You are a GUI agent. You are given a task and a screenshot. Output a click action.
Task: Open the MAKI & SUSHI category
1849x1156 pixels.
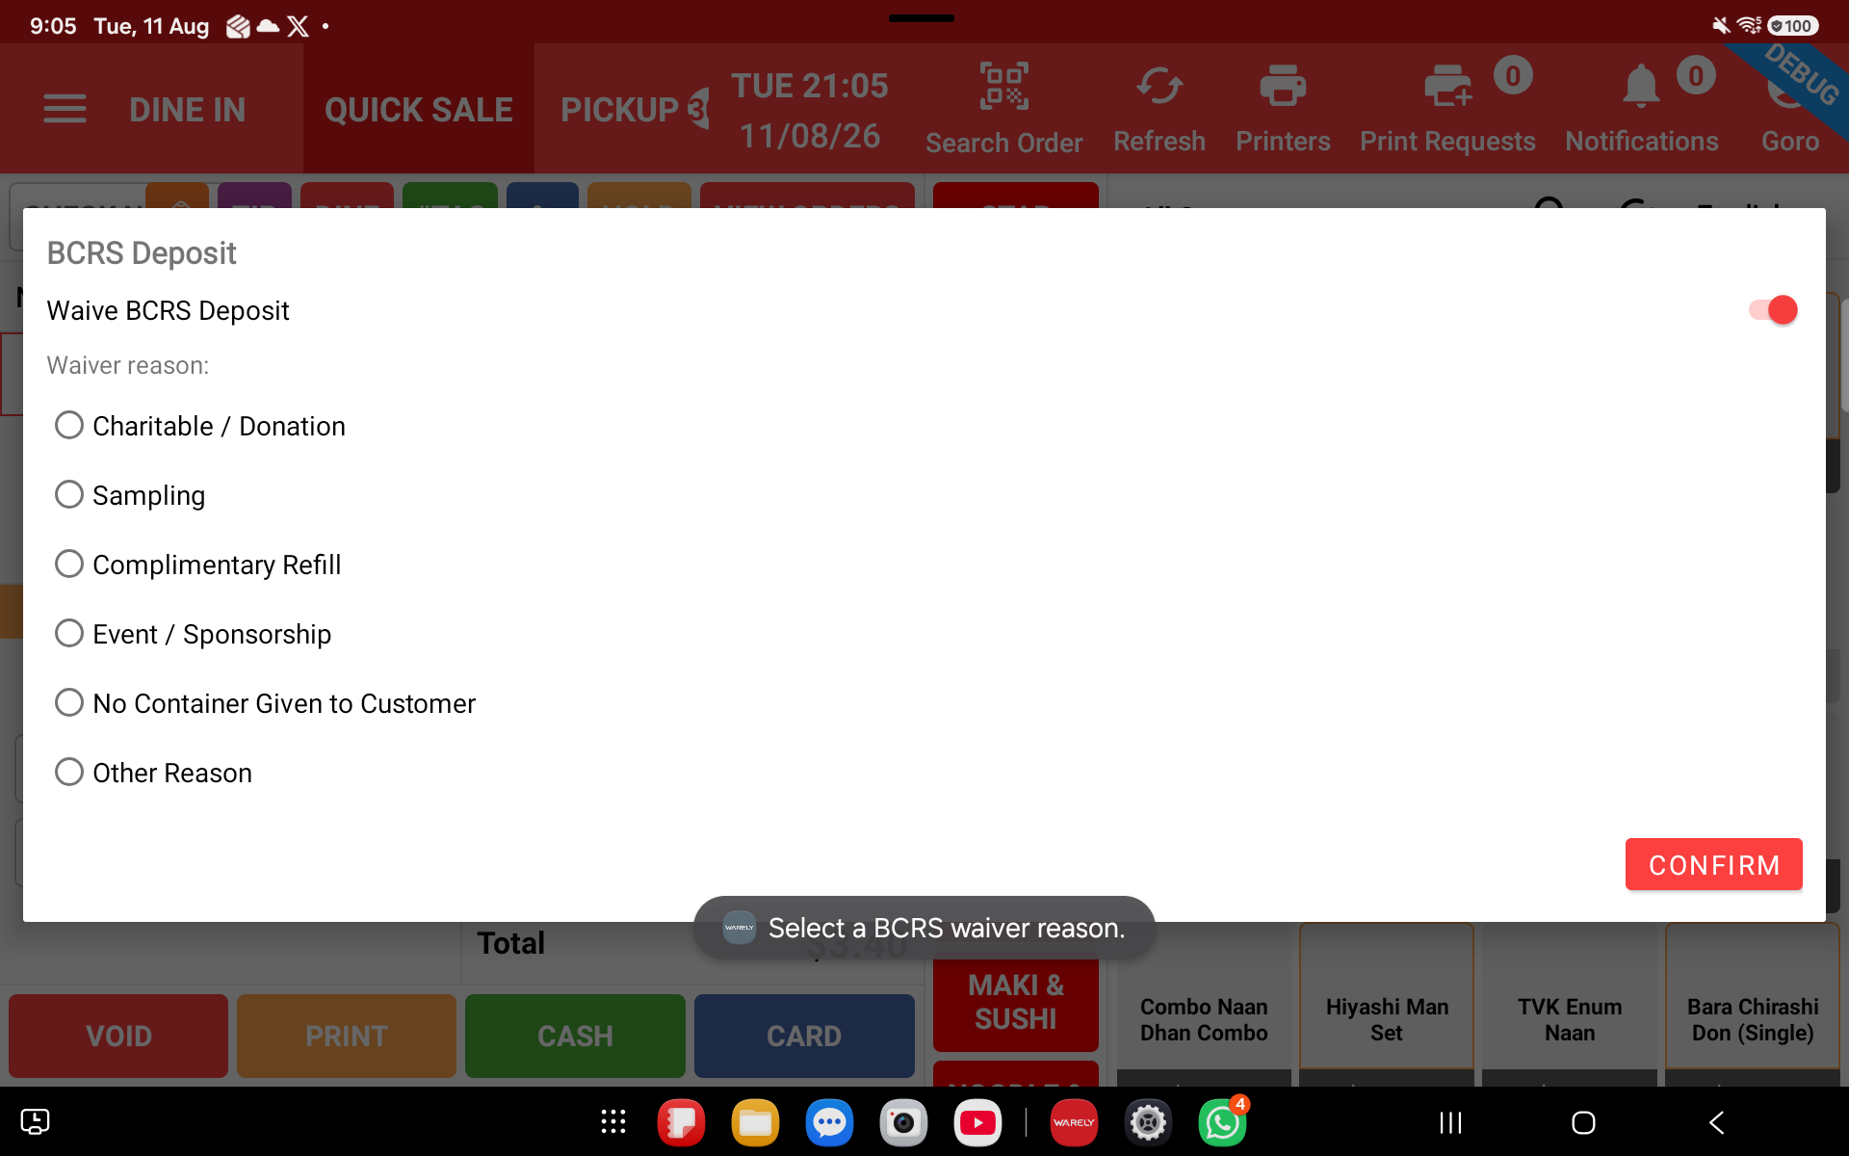coord(1016,1002)
